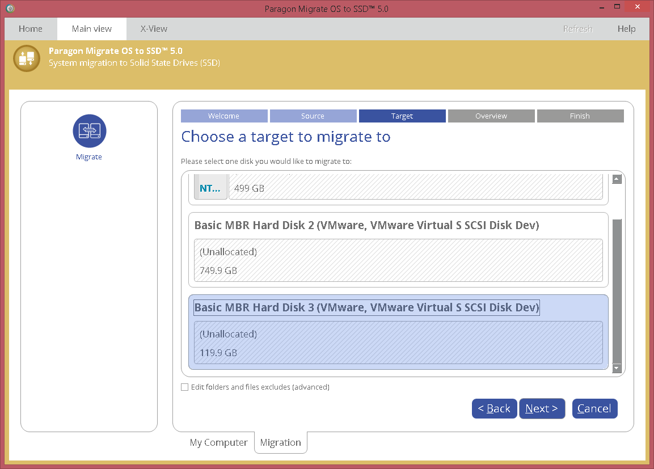Viewport: 654px width, 469px height.
Task: Click the Welcome step in the wizard progress bar
Action: tap(224, 116)
